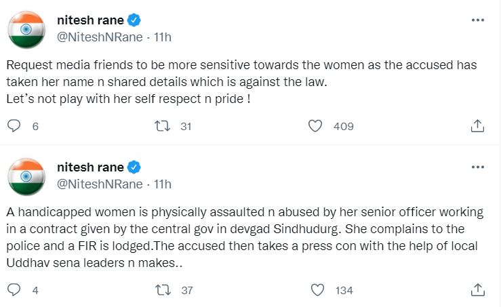Click nitesh rane name on first tweet
This screenshot has height=307, width=501.
click(x=90, y=20)
